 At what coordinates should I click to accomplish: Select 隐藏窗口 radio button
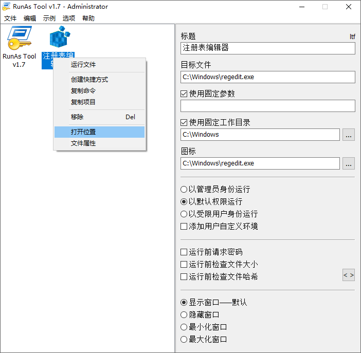point(184,314)
